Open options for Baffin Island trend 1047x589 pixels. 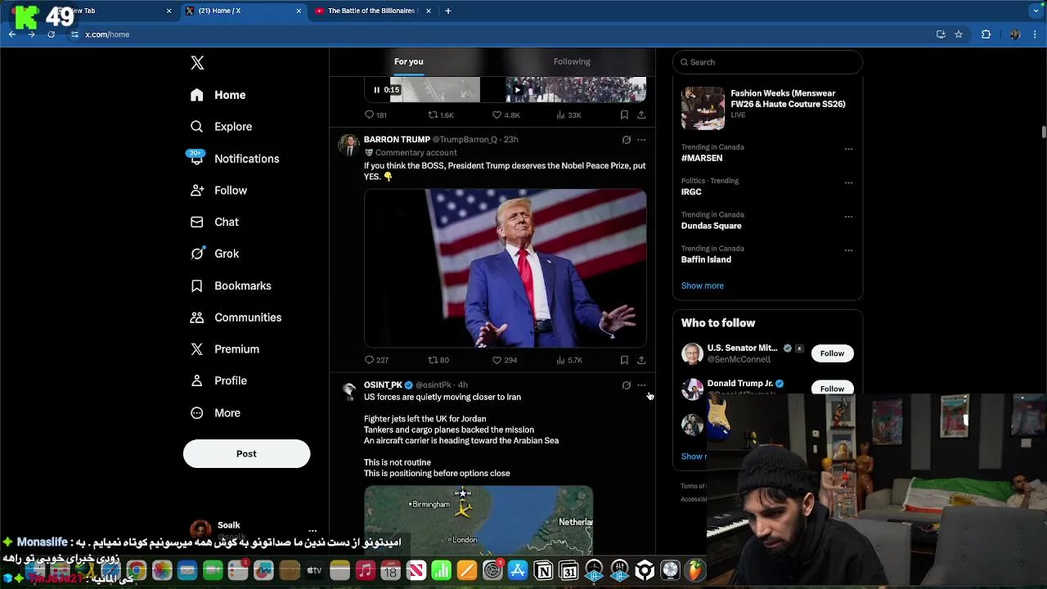coord(848,250)
